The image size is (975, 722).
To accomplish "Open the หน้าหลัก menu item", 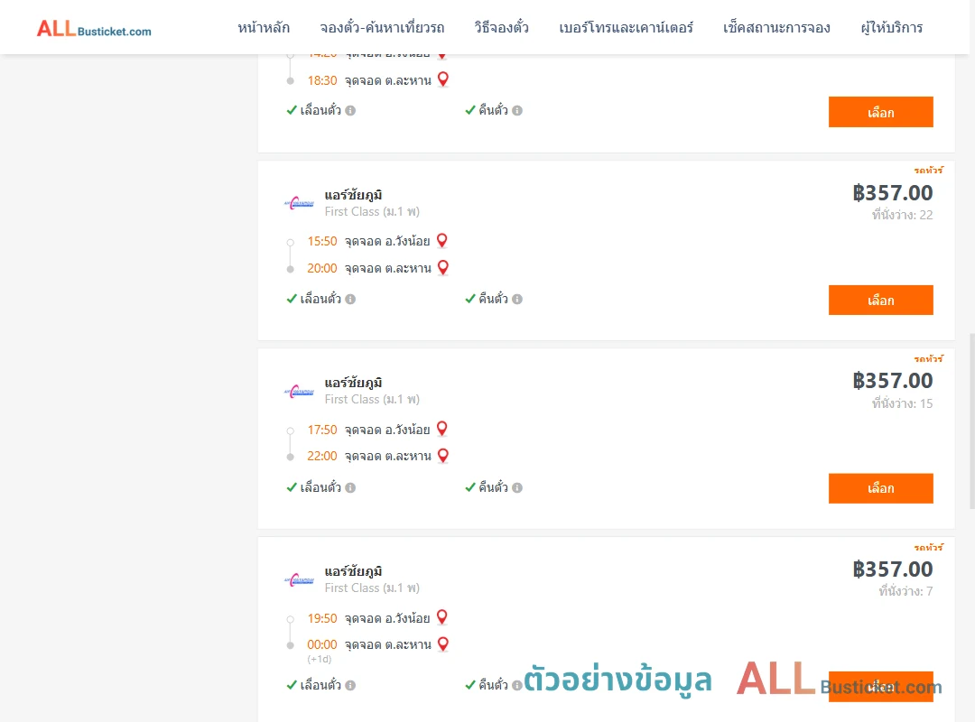I will point(264,28).
